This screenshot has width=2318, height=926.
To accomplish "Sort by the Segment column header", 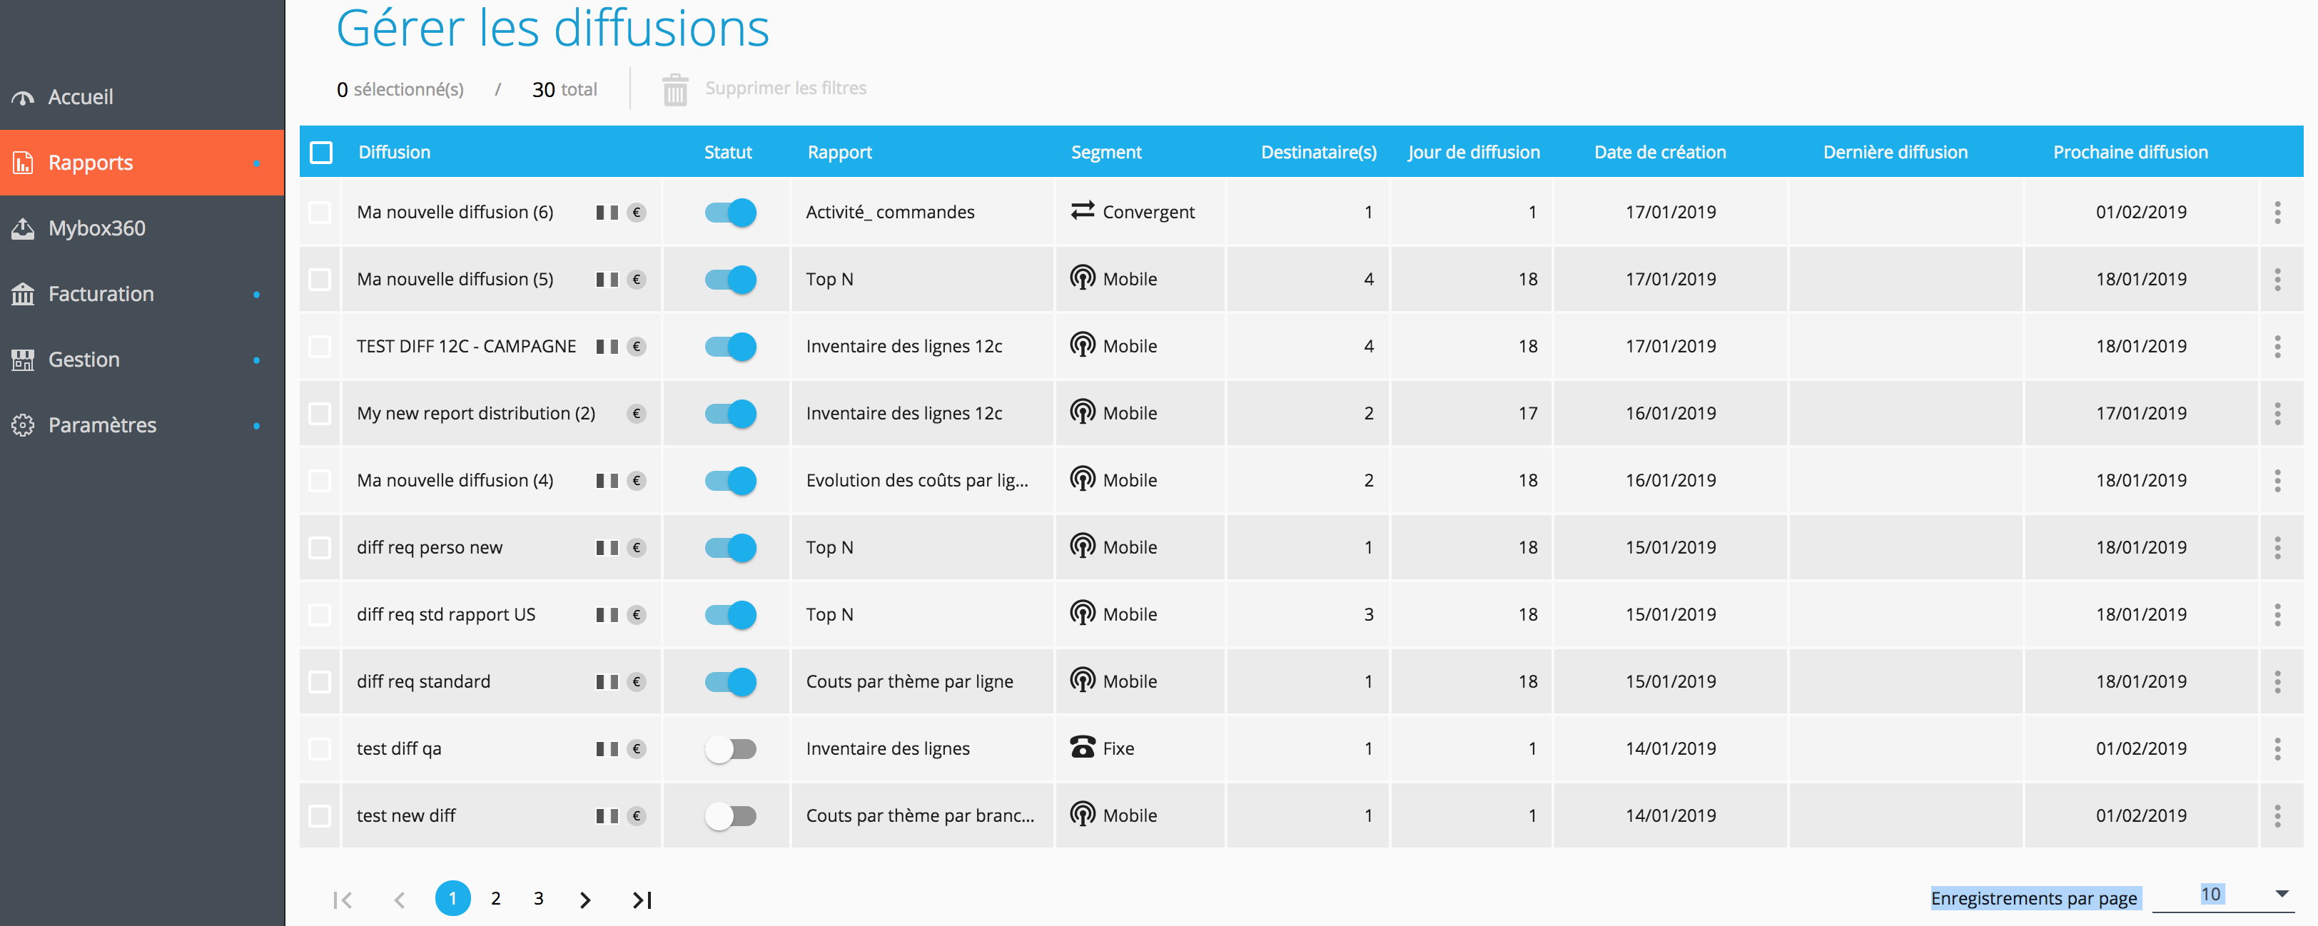I will [x=1106, y=152].
